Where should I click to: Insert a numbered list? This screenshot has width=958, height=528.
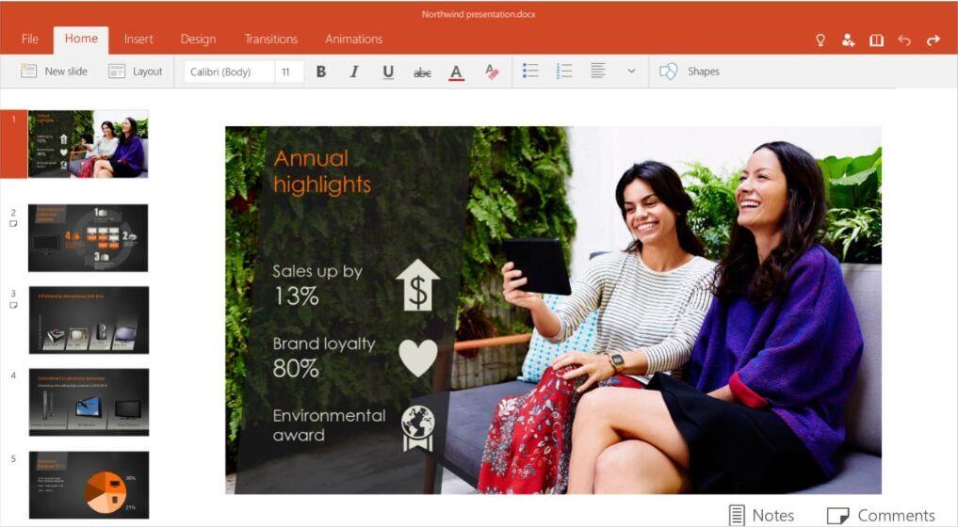pos(564,72)
